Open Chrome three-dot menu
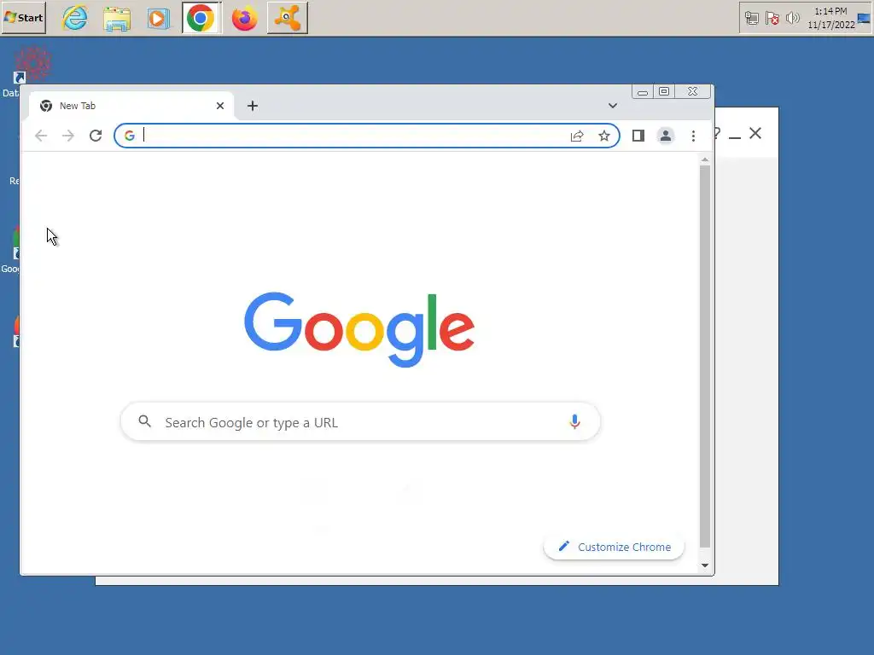 [x=693, y=136]
